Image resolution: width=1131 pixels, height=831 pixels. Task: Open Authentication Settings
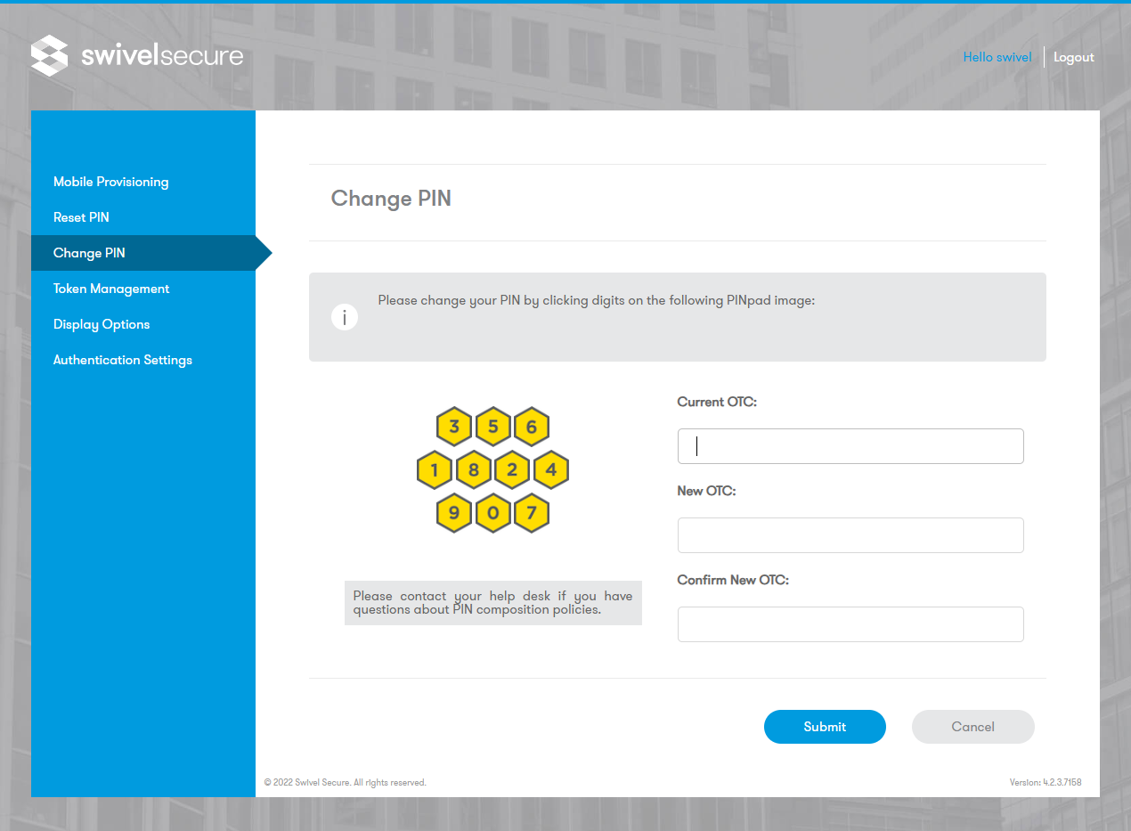click(122, 360)
